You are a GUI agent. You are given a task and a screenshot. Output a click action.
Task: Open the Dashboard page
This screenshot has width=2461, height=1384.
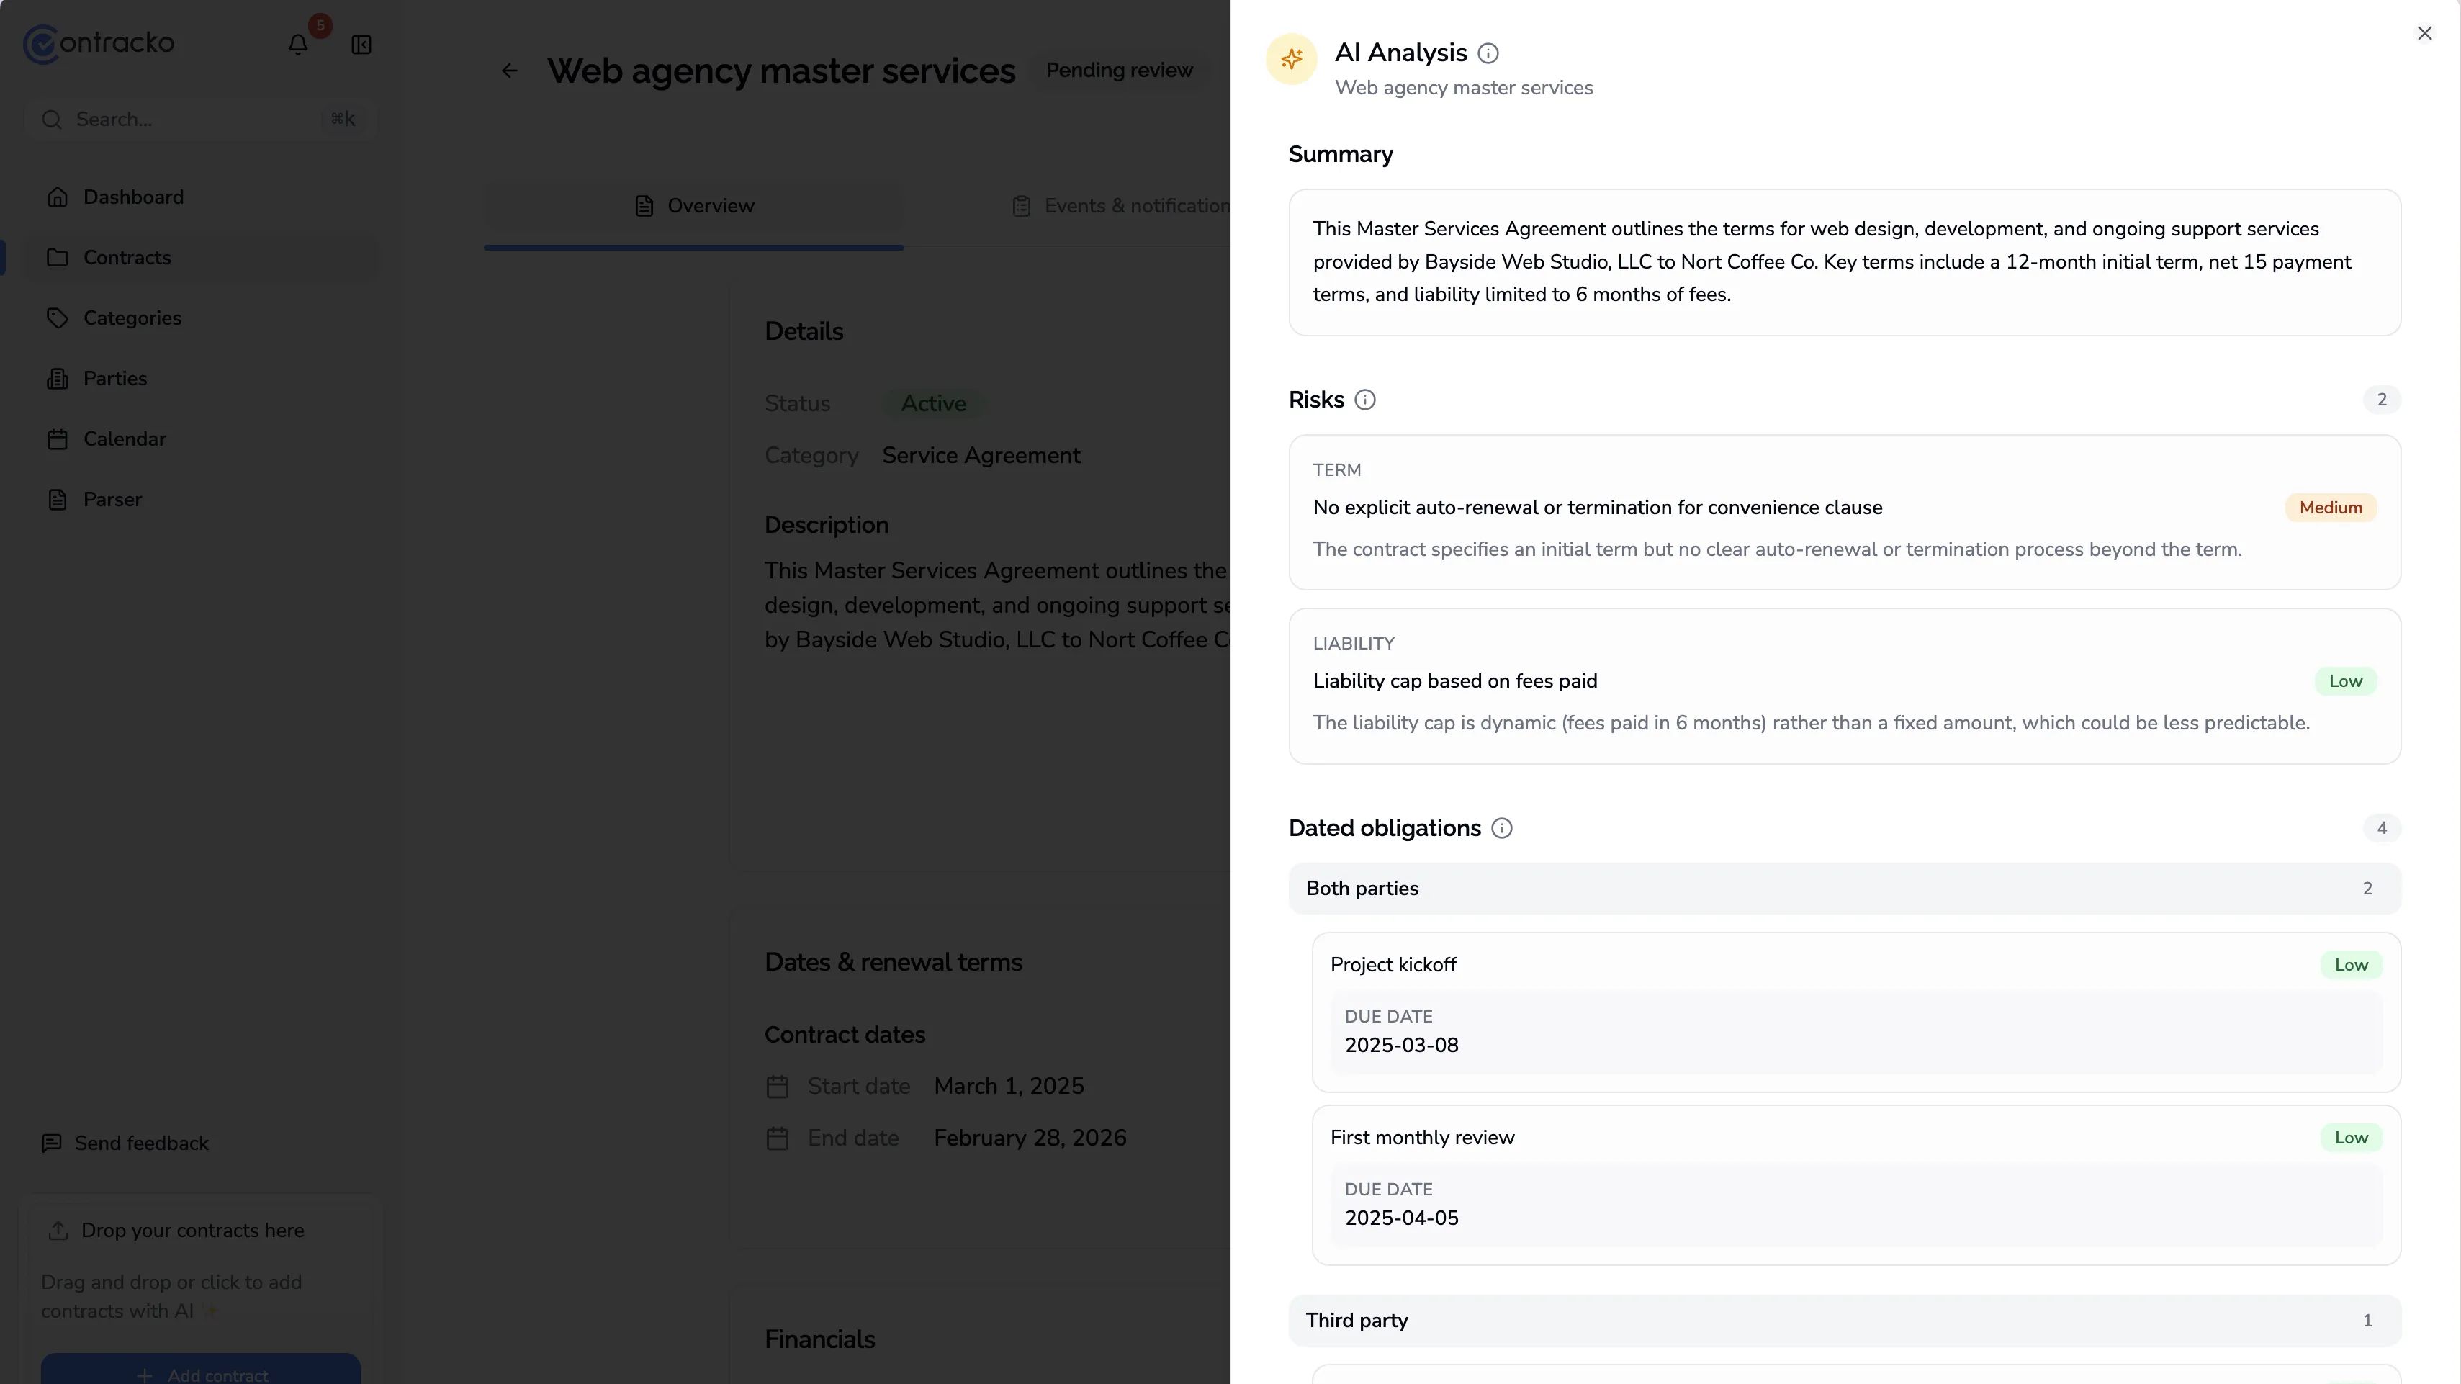(201, 197)
